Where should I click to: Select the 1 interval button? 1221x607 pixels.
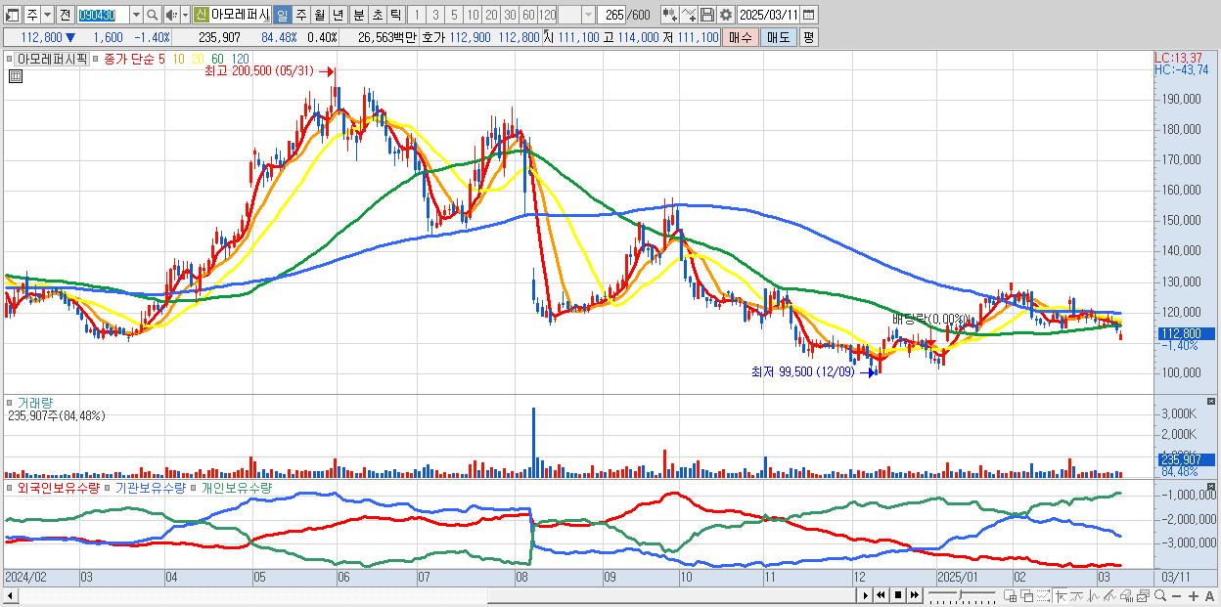click(x=417, y=15)
